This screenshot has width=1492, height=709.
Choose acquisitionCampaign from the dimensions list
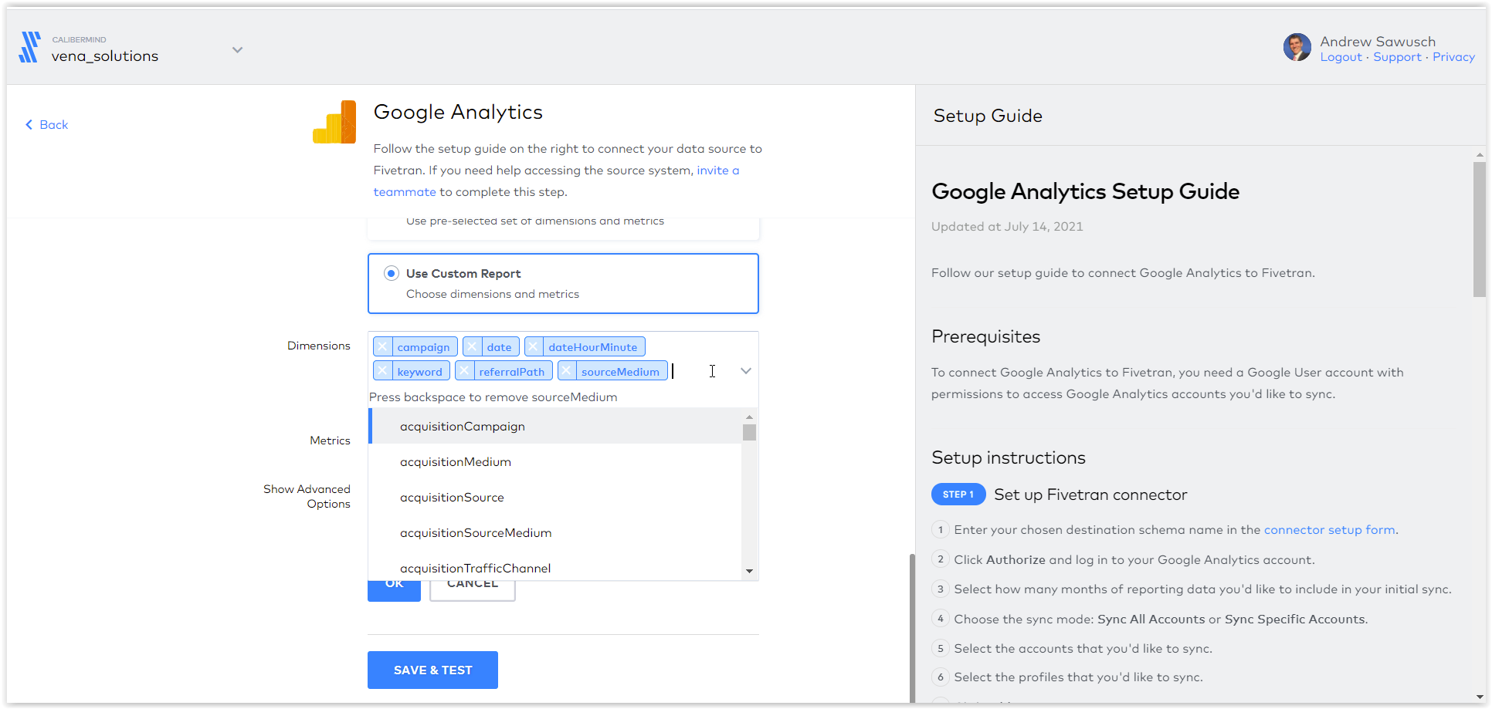[555, 426]
